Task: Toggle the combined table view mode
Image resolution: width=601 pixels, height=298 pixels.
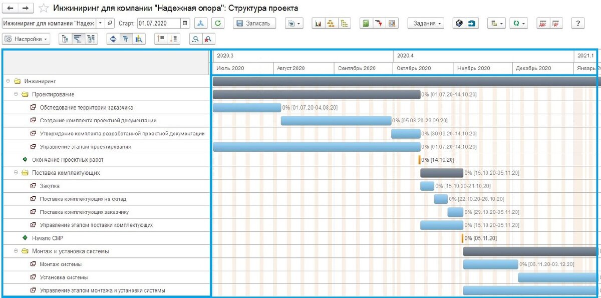Action: [x=91, y=39]
